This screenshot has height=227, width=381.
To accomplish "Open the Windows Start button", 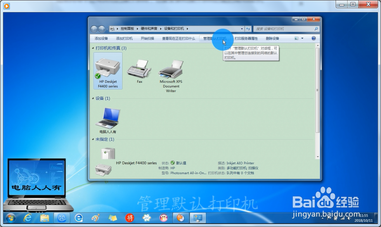I will point(11,218).
